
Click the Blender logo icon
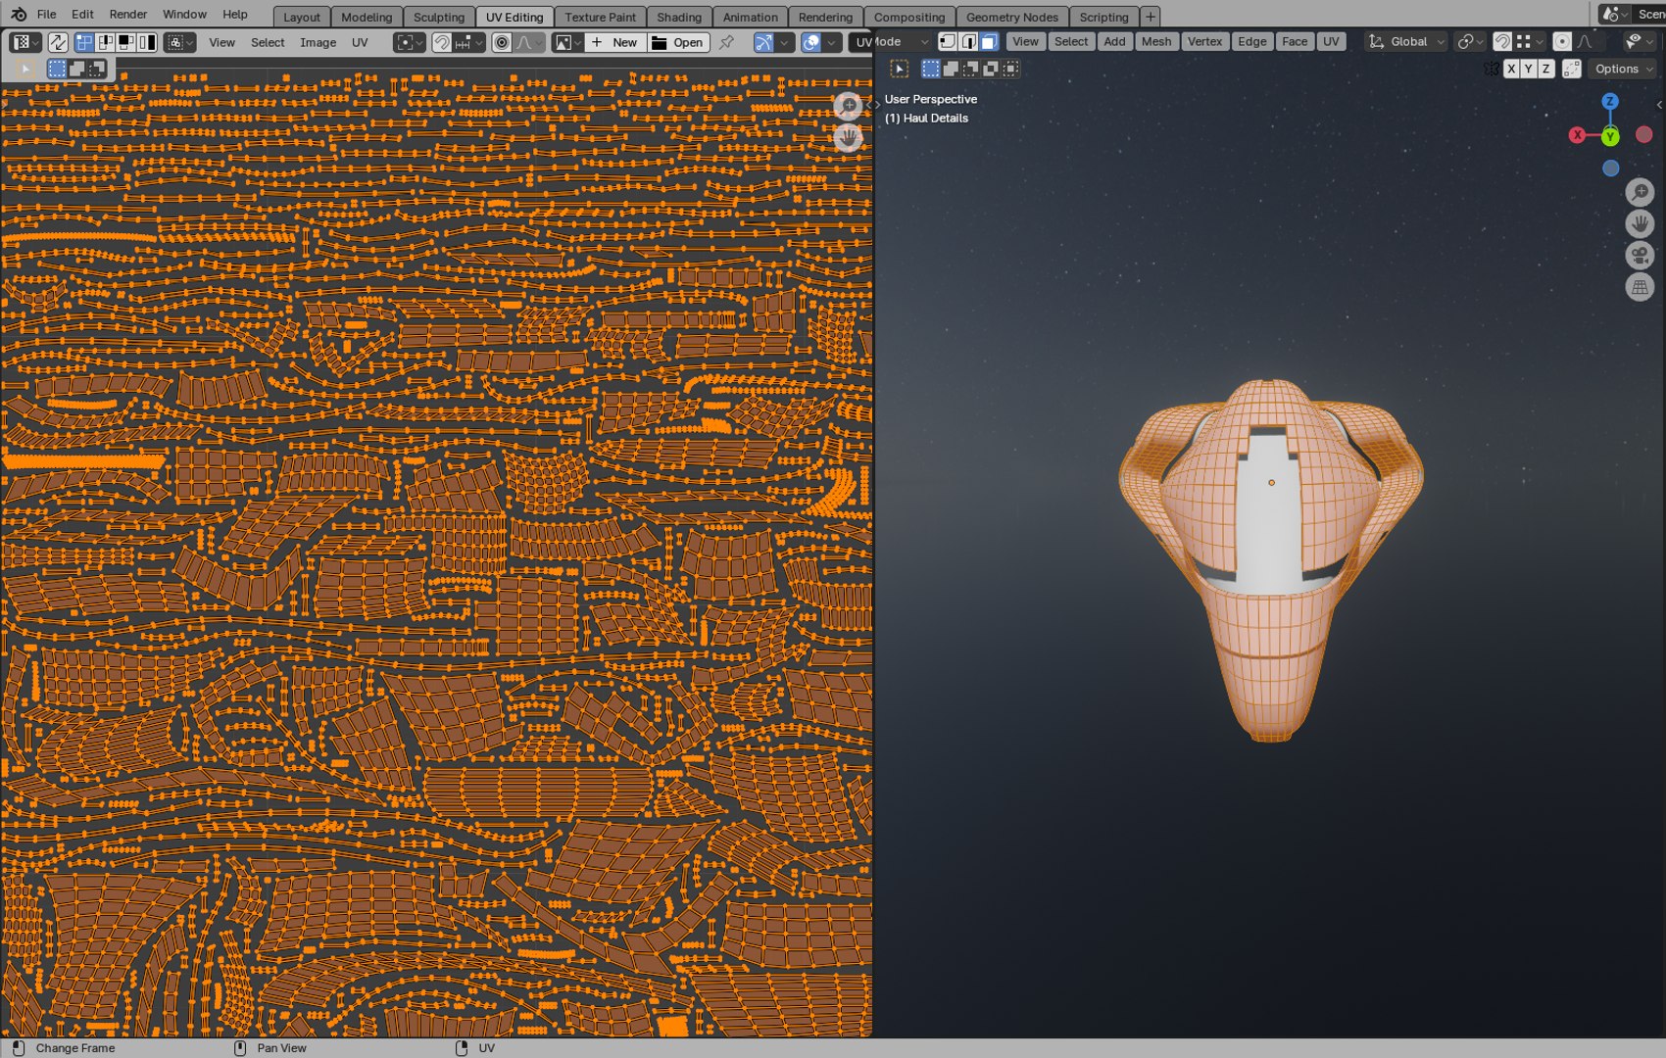[19, 14]
